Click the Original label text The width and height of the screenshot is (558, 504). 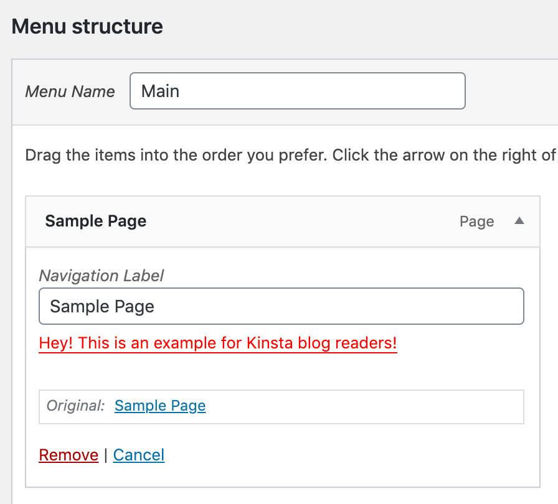pos(74,406)
